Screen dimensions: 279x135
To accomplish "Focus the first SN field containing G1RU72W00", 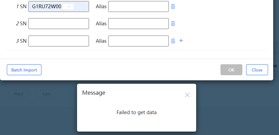I will point(59,6).
